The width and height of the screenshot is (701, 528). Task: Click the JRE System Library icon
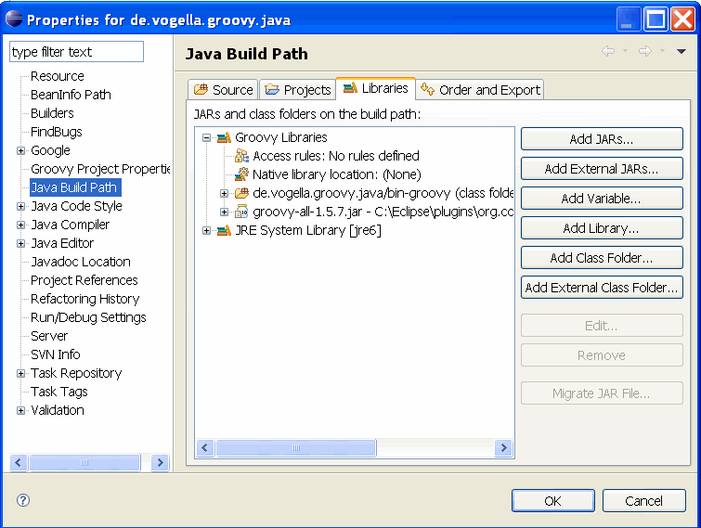(x=224, y=230)
